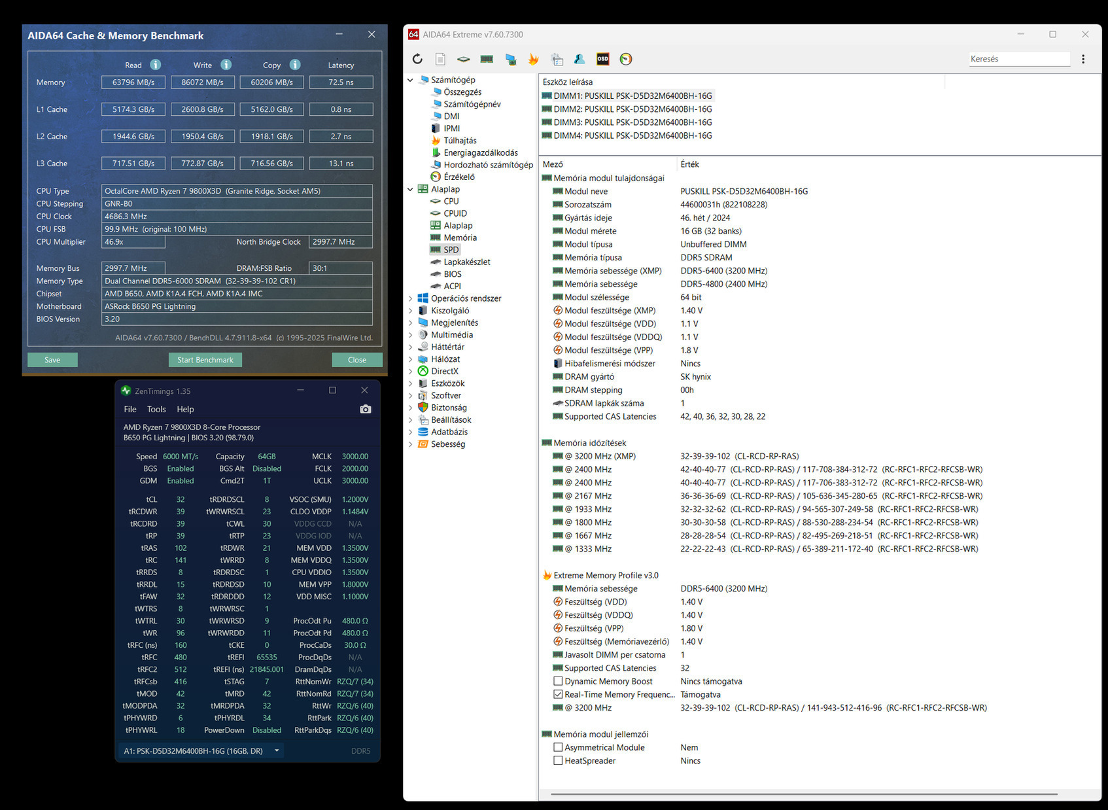
Task: Open the OSD panel toolbar icon
Action: coord(602,59)
